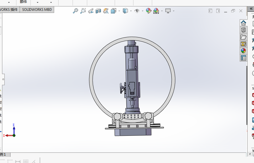The image size is (254, 163).
Task: Click the Zoom to Fit icon
Action: click(75, 11)
